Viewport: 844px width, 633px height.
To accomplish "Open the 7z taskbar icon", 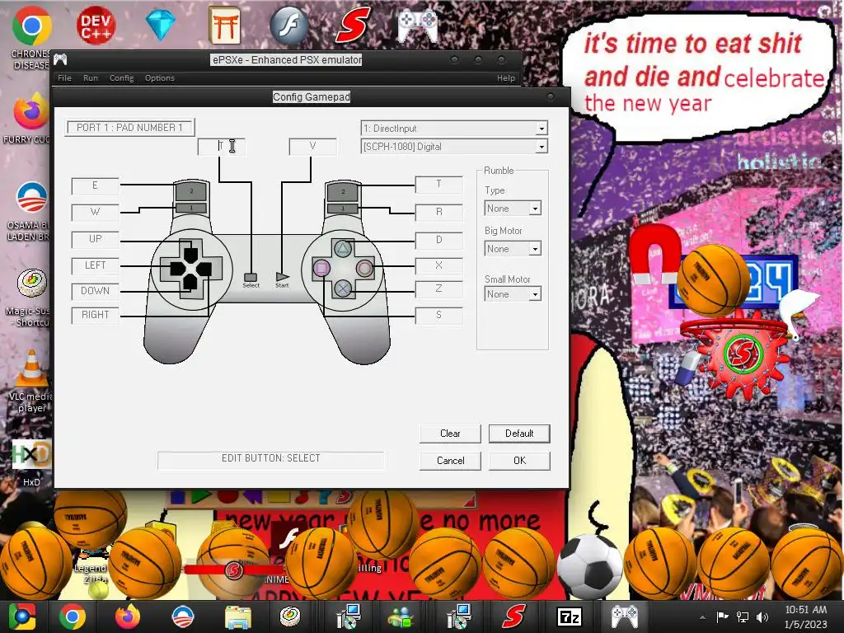I will [x=570, y=617].
